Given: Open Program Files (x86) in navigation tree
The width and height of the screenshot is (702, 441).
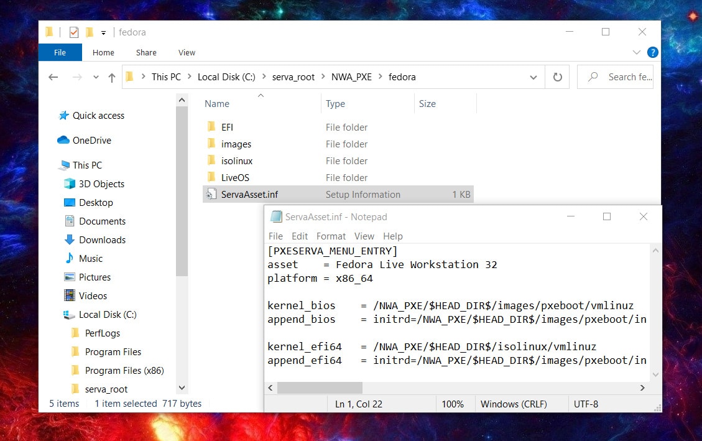Looking at the screenshot, I should click(124, 371).
